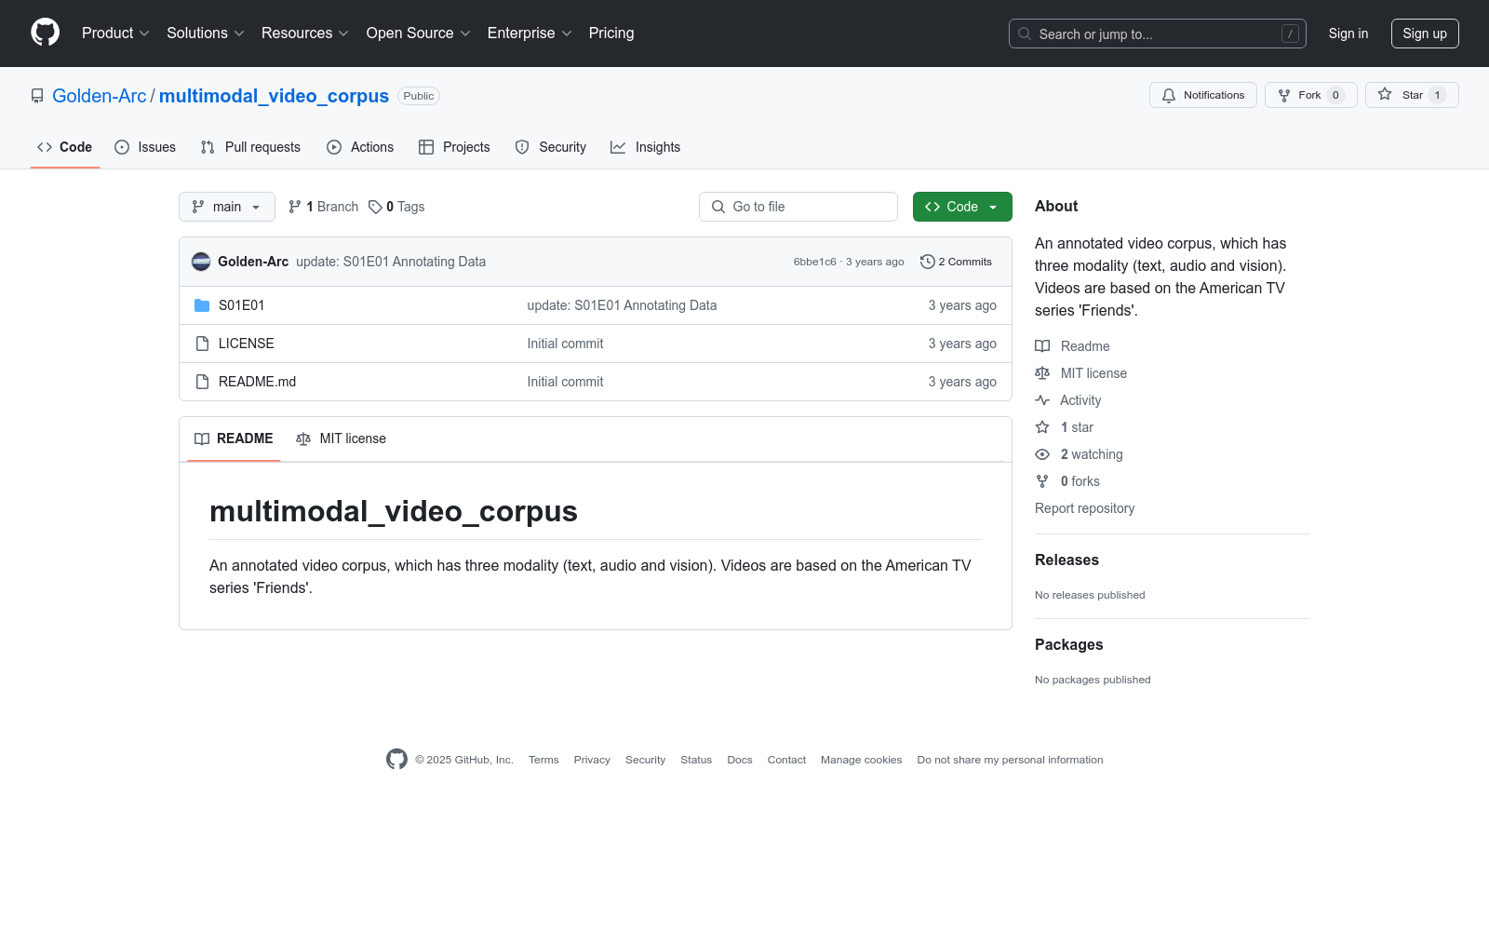Focus the Go to file field
This screenshot has height=931, width=1489.
coord(798,207)
